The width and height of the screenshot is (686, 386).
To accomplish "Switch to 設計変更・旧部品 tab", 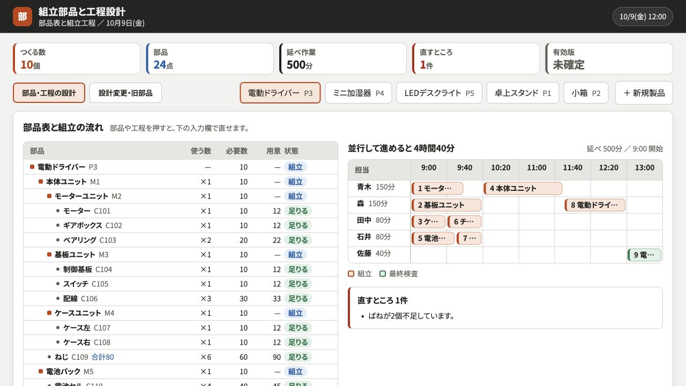I will click(125, 93).
